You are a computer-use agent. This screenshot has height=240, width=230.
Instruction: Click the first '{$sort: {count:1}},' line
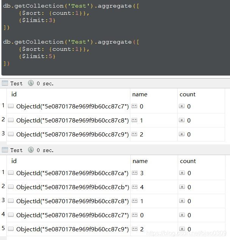coord(54,13)
